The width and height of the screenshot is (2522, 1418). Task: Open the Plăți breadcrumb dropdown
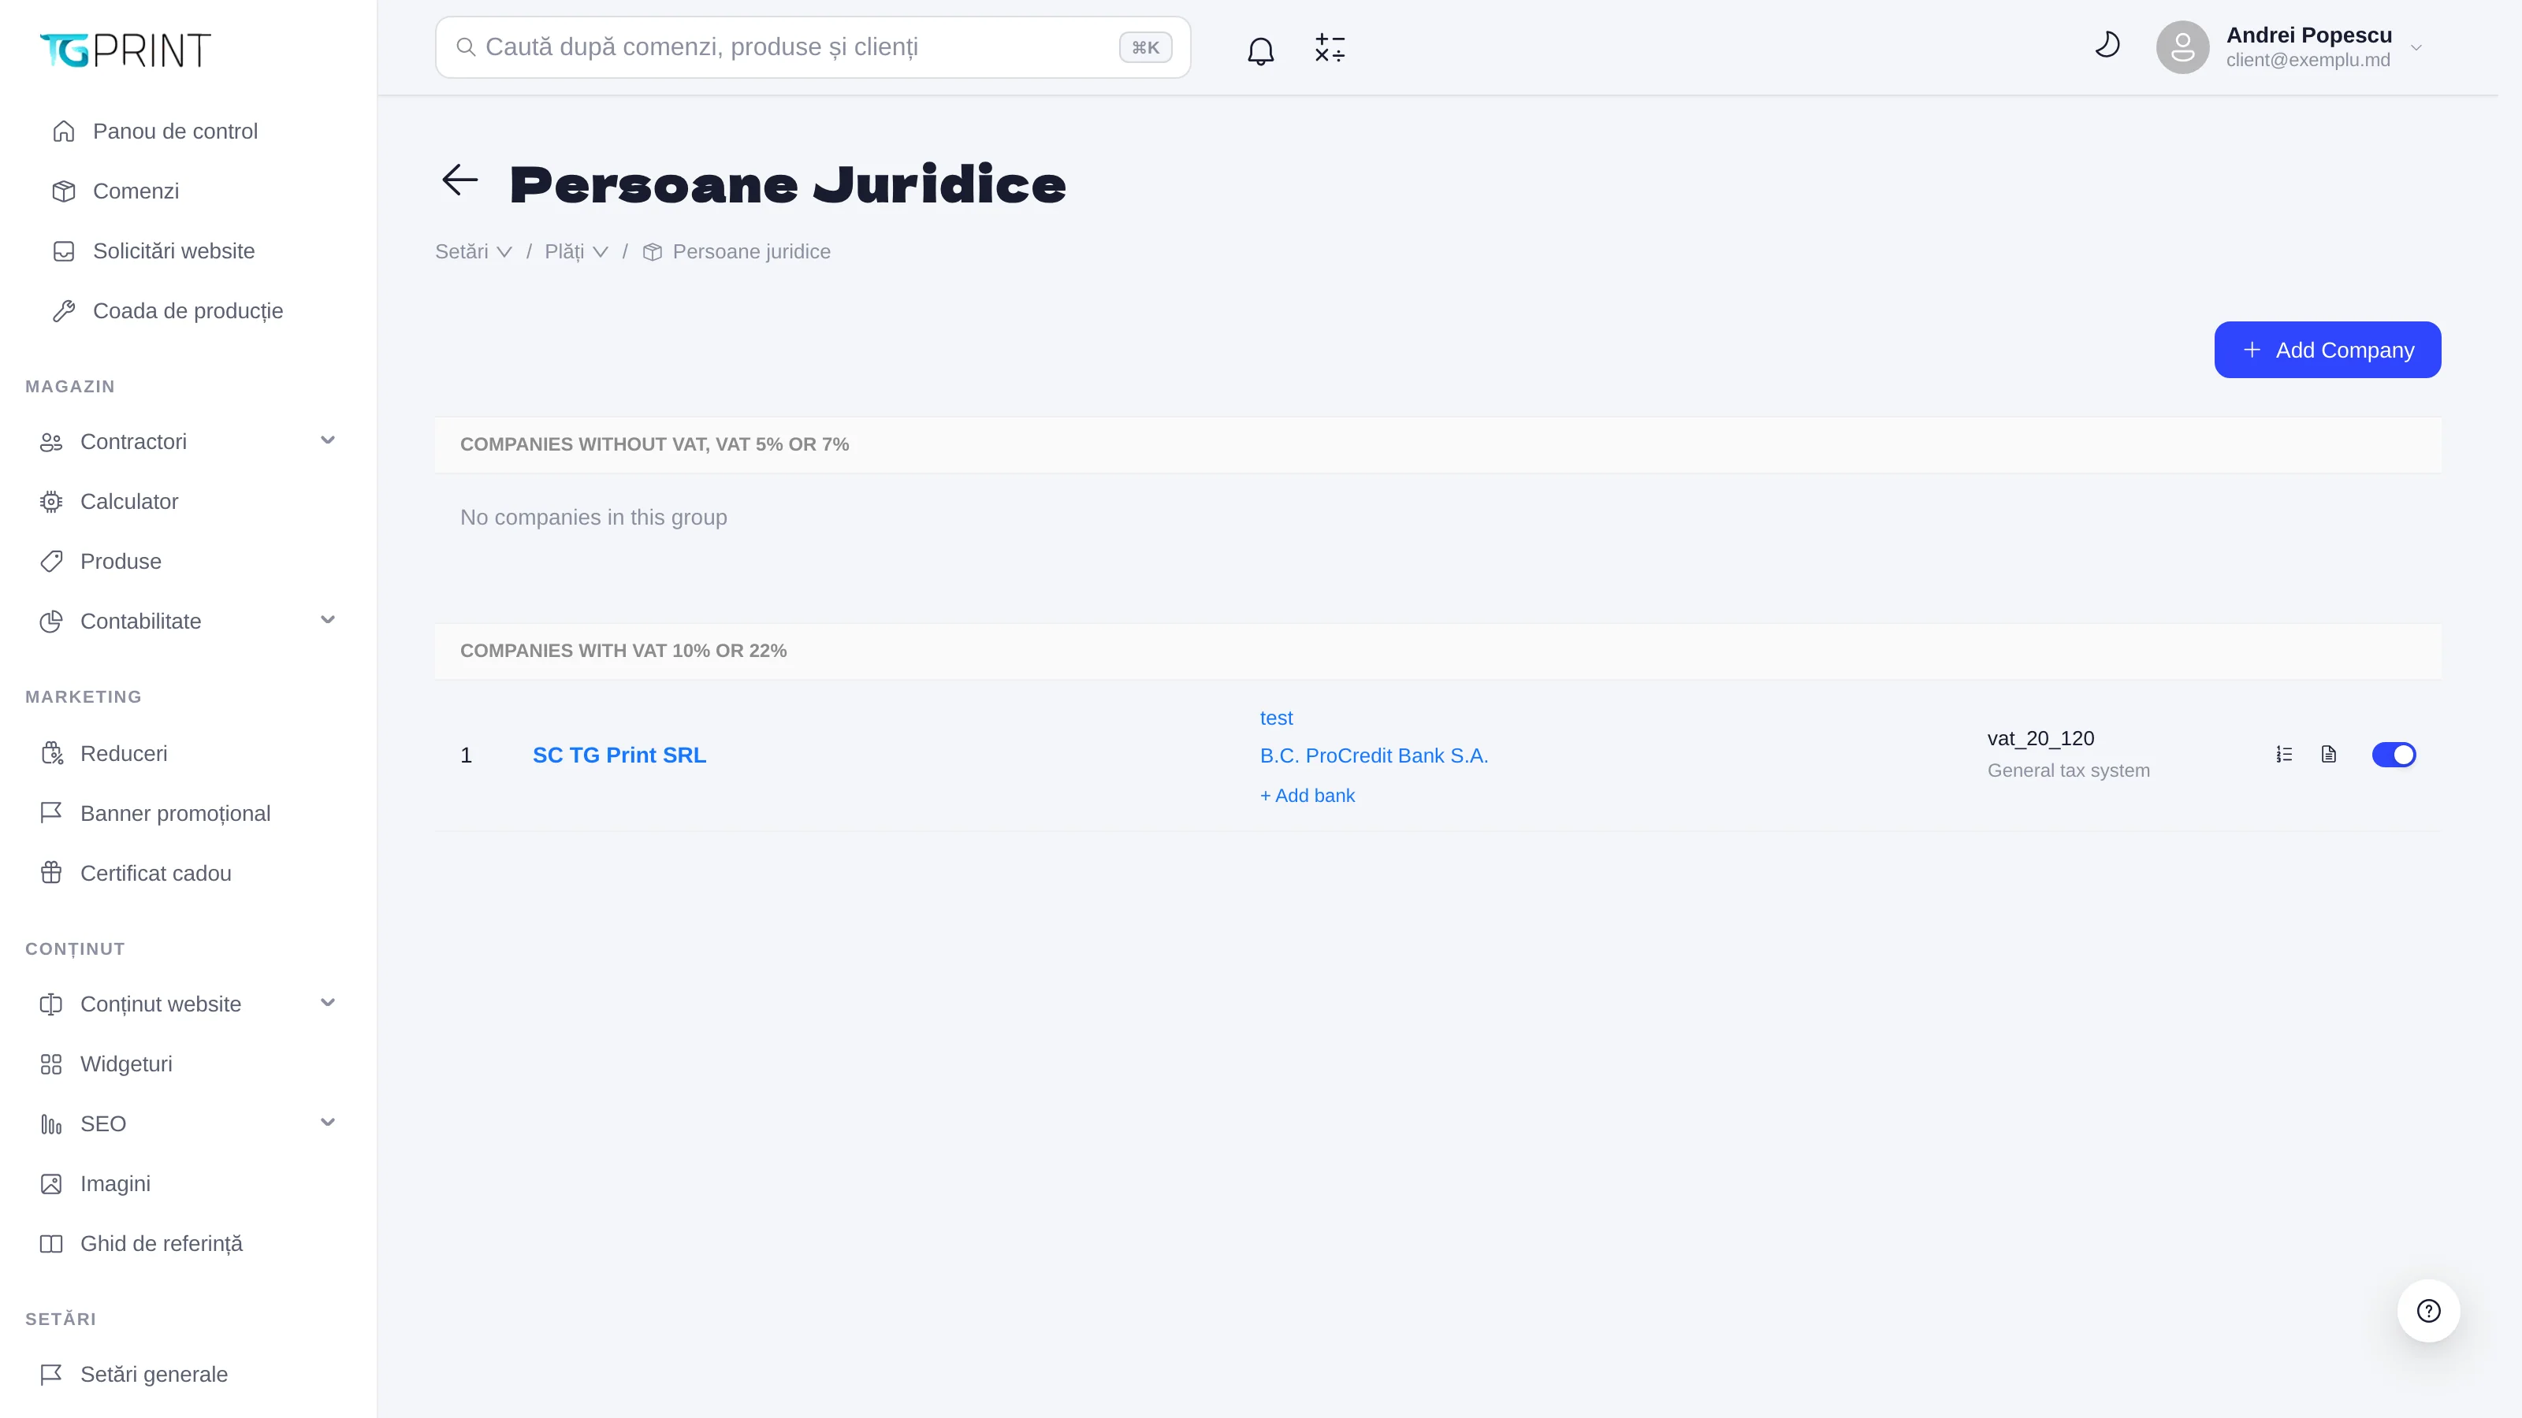coord(577,251)
